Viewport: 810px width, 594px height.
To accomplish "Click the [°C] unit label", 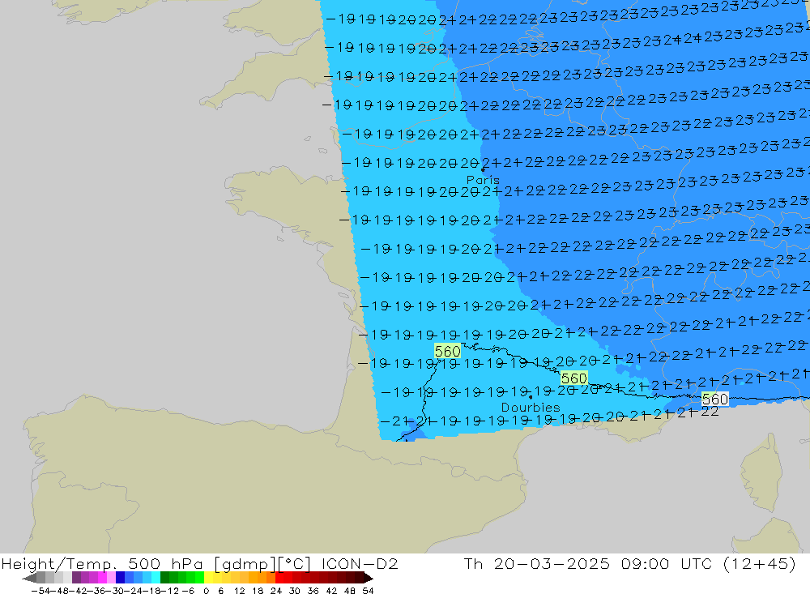I will pos(294,564).
